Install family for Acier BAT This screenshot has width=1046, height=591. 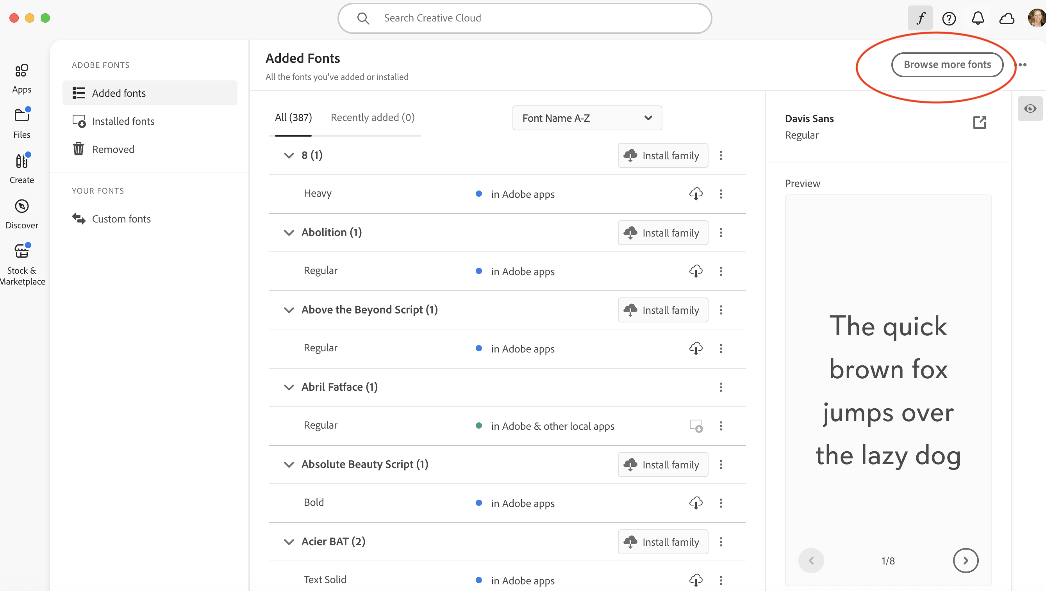tap(663, 542)
